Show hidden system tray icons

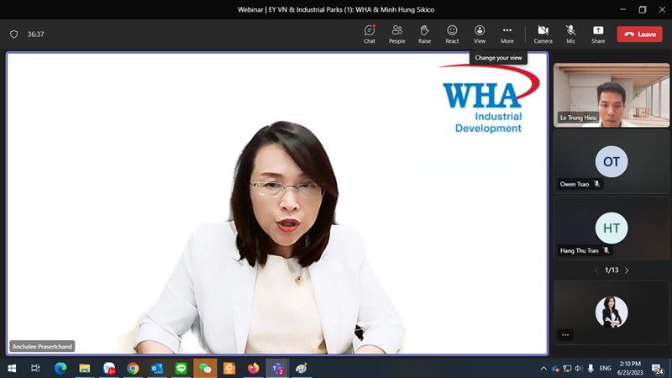543,368
